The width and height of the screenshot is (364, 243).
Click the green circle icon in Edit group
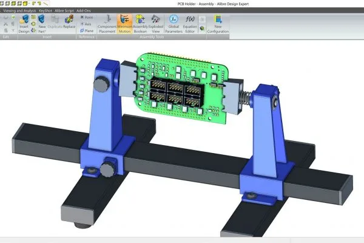click(13, 17)
